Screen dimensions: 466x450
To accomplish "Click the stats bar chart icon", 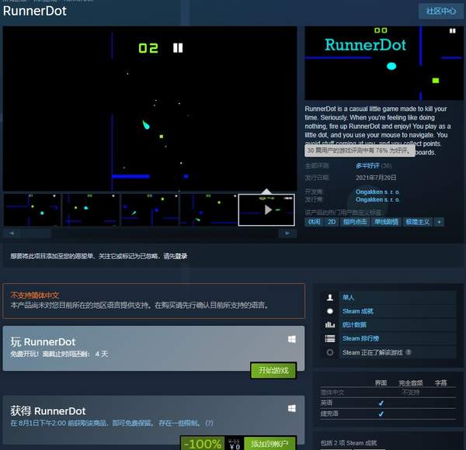I will [x=330, y=325].
